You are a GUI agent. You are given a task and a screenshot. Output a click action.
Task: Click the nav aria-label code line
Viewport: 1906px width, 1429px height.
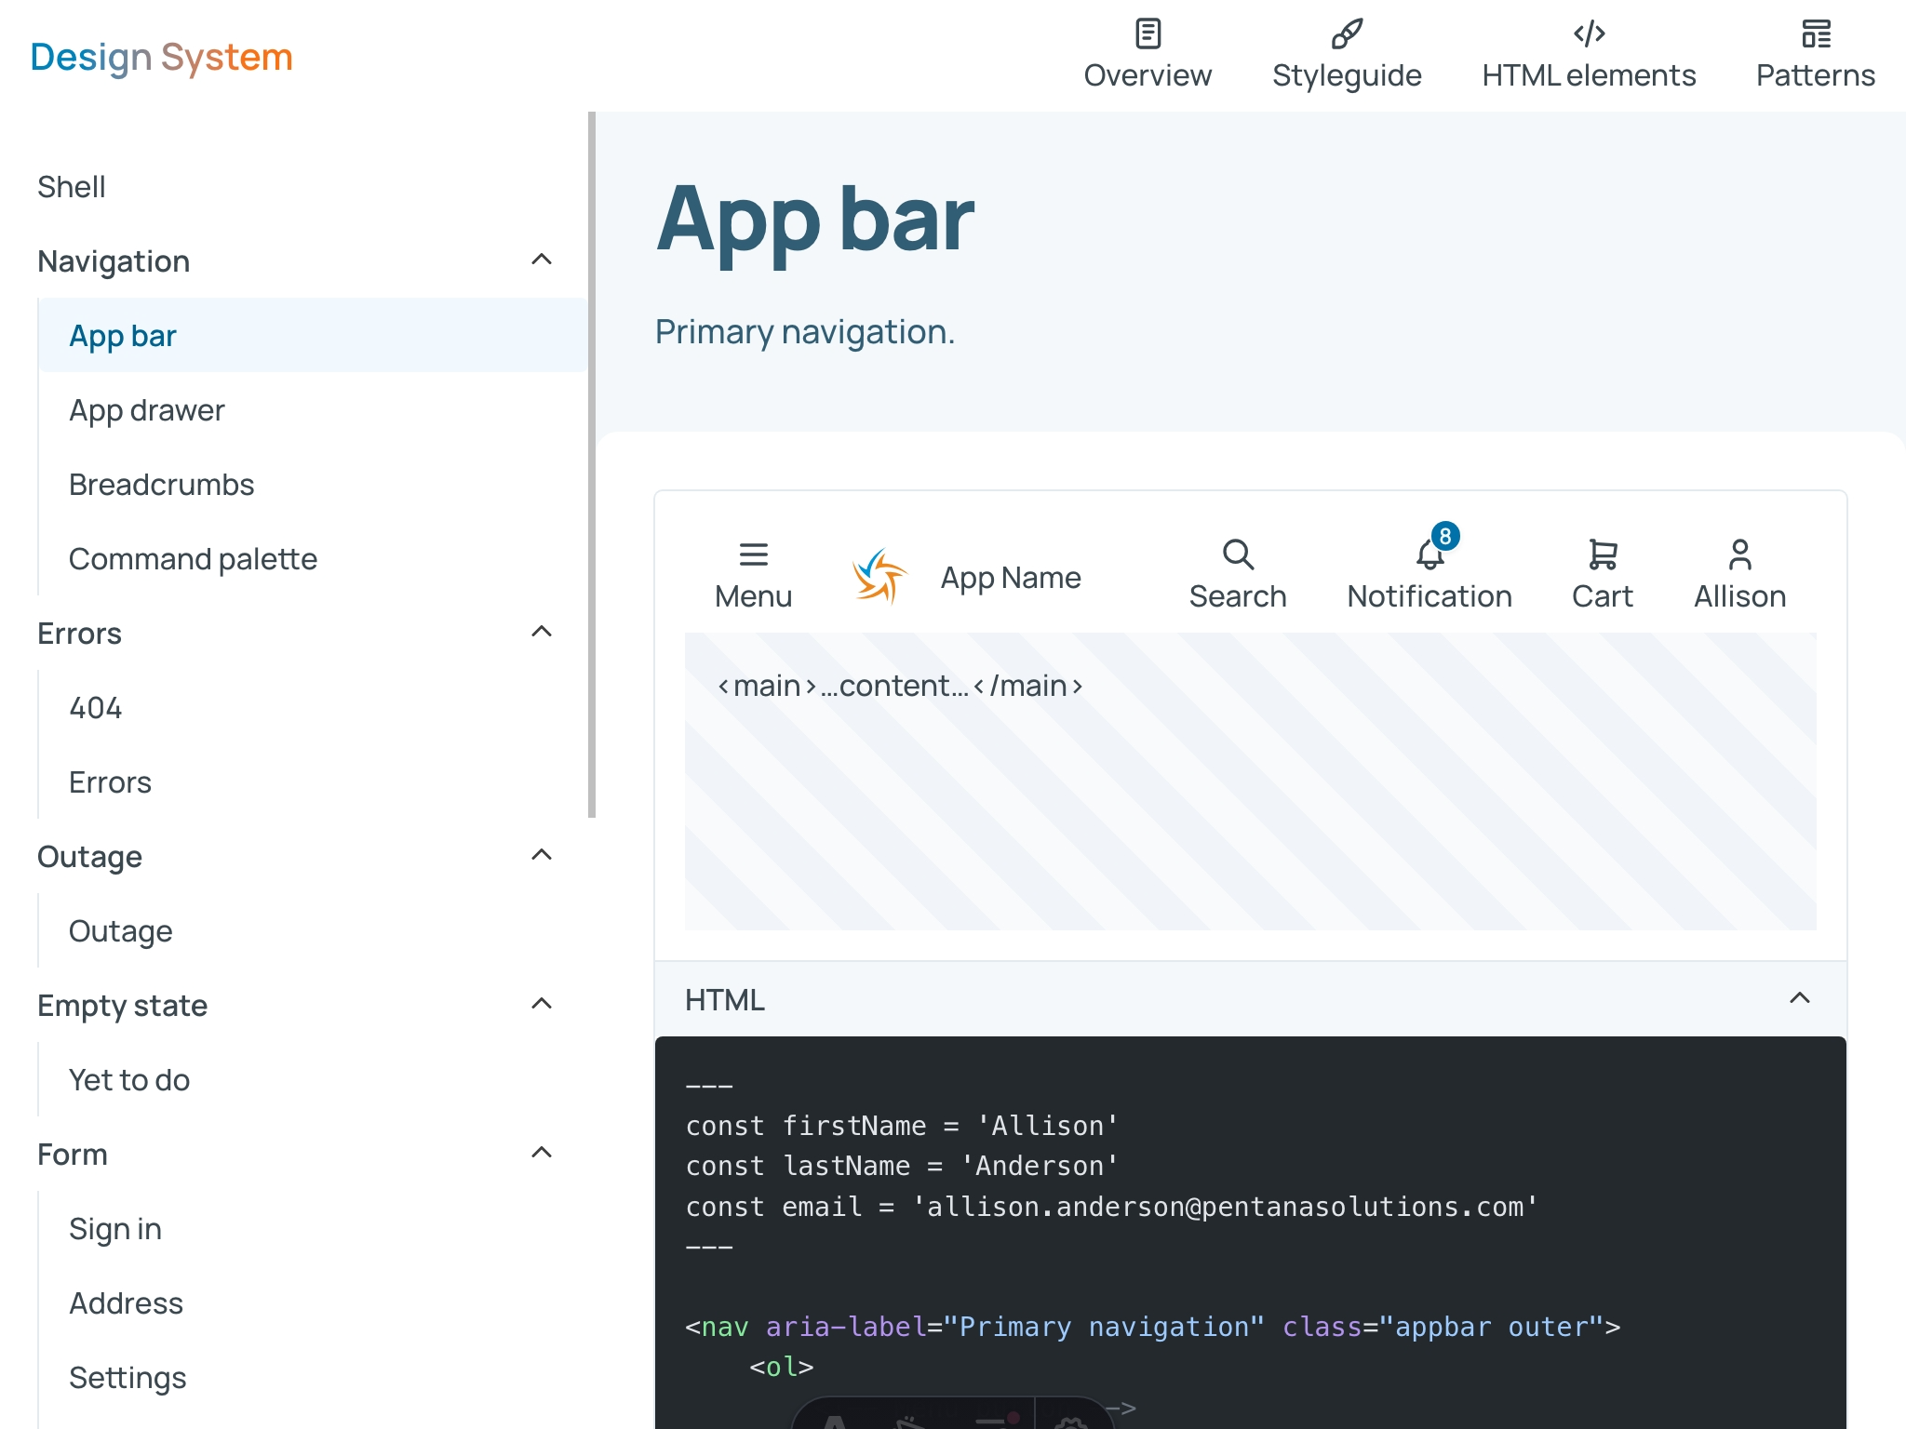pos(1152,1327)
